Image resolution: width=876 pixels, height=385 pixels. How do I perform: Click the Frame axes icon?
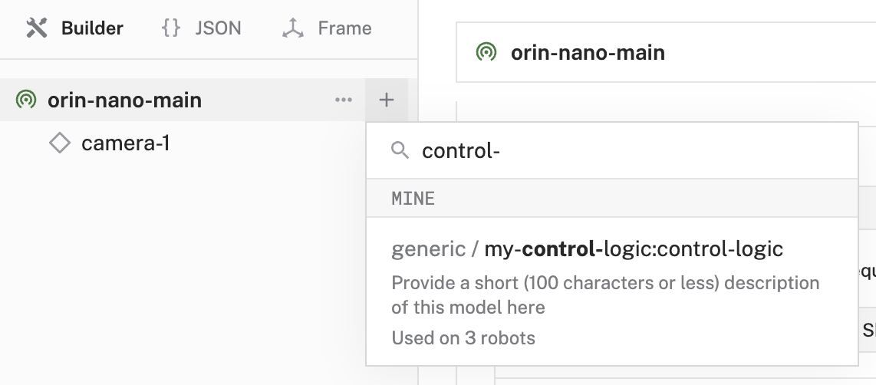coord(293,28)
